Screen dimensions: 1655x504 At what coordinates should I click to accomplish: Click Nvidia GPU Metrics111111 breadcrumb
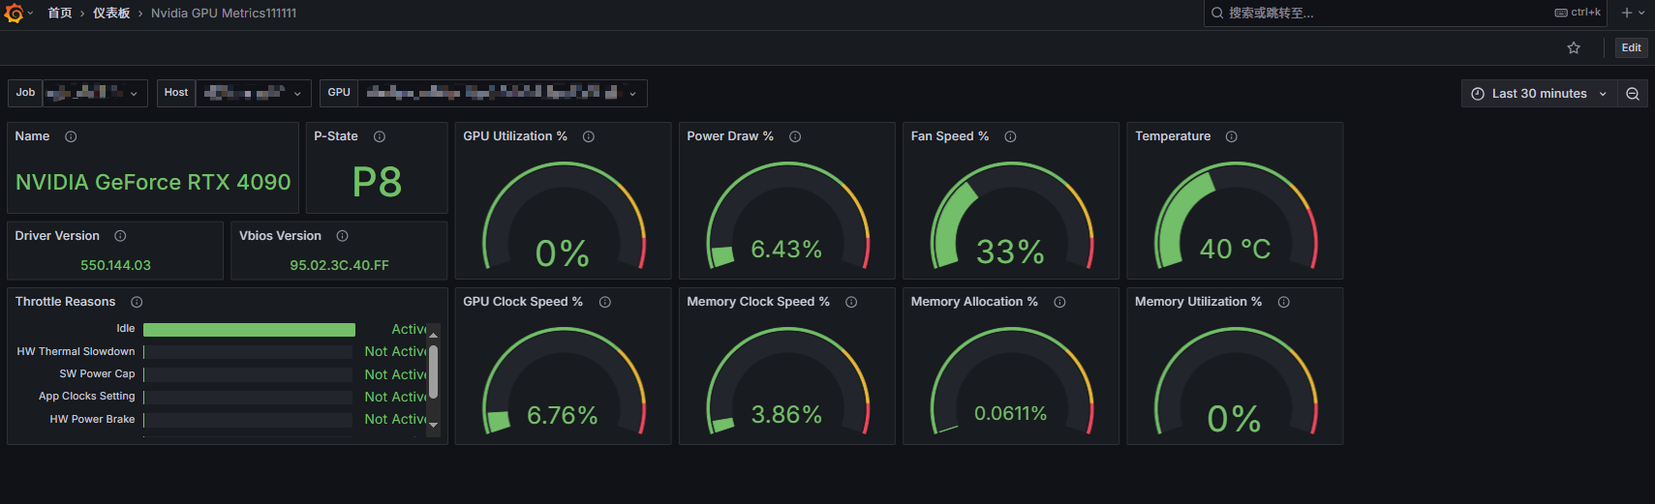coord(224,14)
